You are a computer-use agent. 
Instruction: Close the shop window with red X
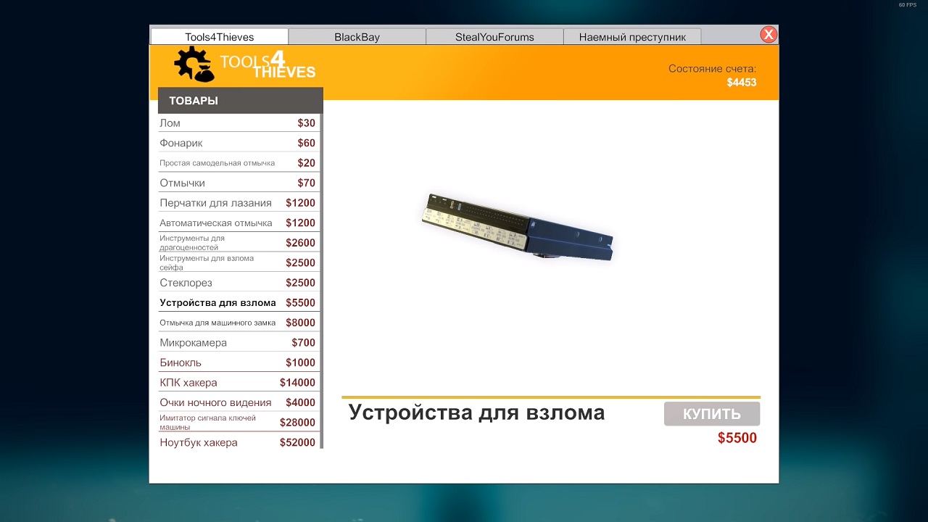[x=768, y=35]
